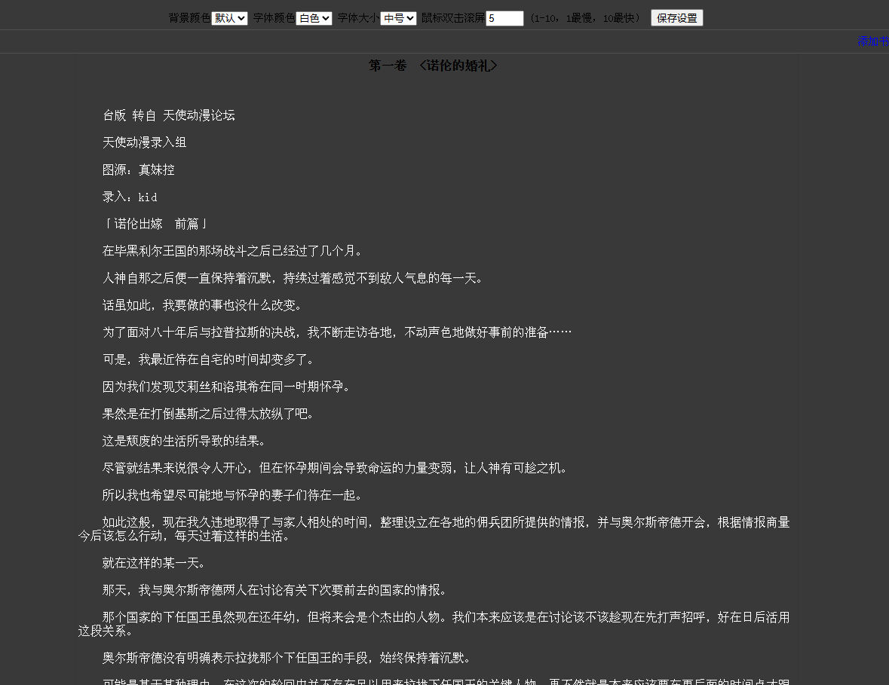The height and width of the screenshot is (685, 889).
Task: Click the line 天使动漫录入组
Action: click(x=144, y=142)
